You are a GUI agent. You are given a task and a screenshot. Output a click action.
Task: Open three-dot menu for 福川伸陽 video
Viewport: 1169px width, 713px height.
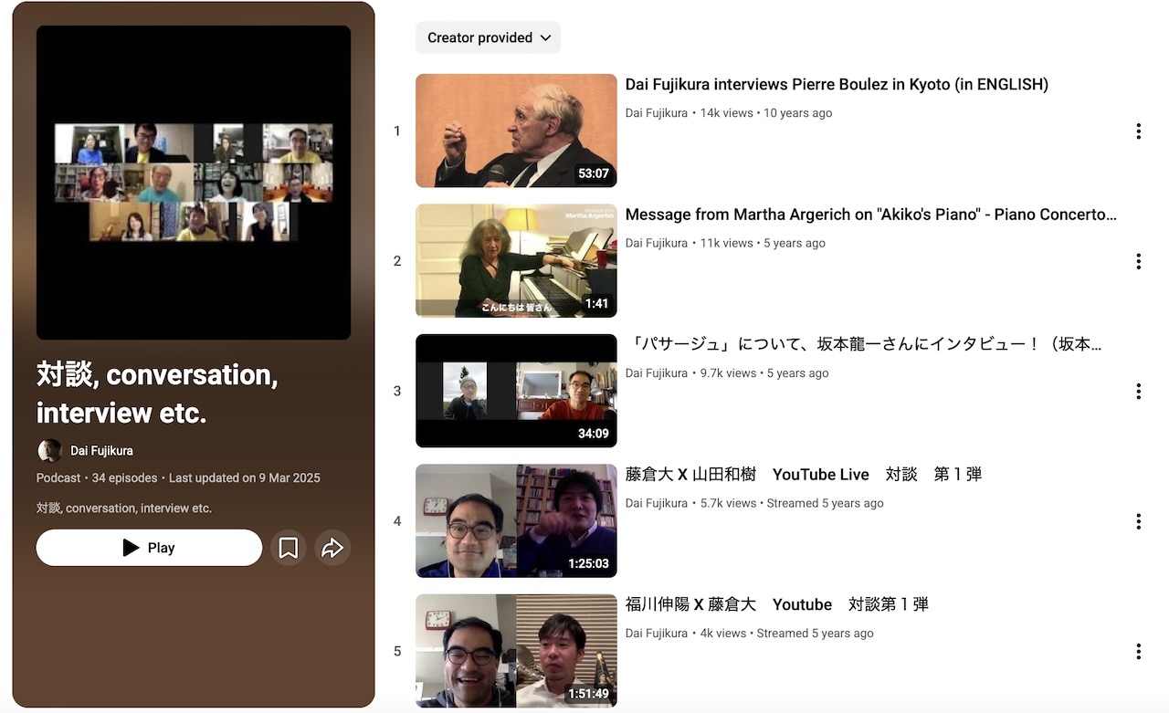tap(1138, 652)
